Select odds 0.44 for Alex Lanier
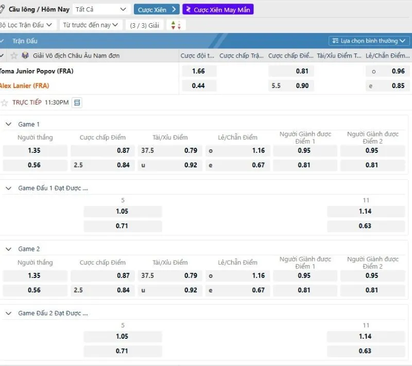 pos(198,86)
